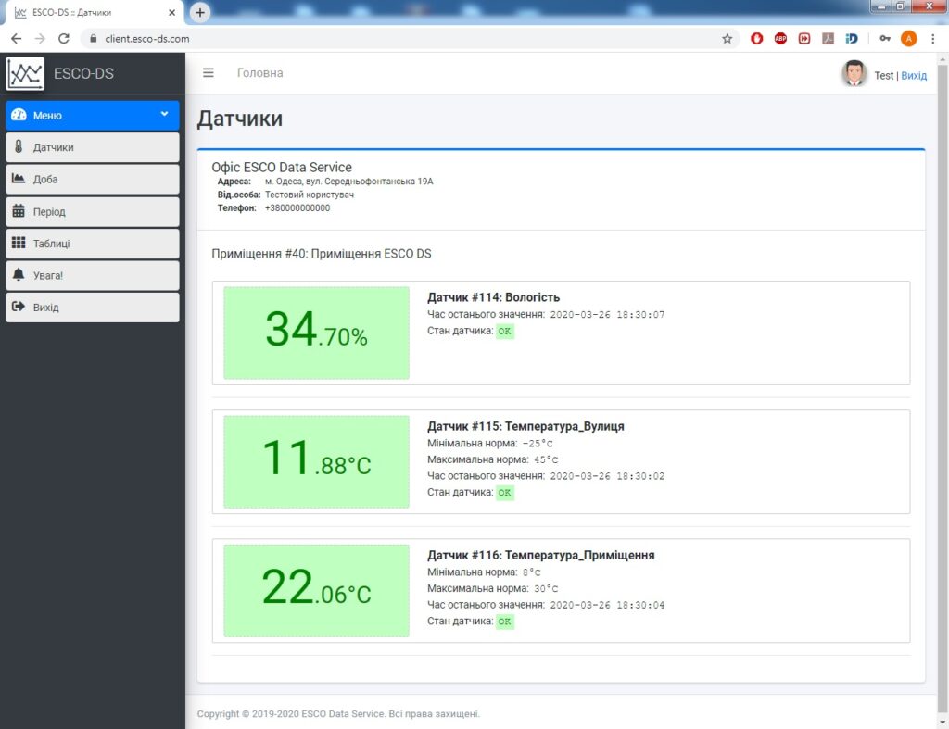Image resolution: width=949 pixels, height=729 pixels.
Task: Click heading Датчик #114: Вологість
Action: (x=493, y=297)
